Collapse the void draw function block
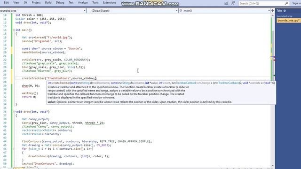Viewport: 301px width, 169px height. [x=14, y=112]
